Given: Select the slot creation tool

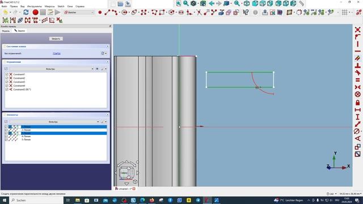Looking at the screenshot, I should tap(181, 12).
